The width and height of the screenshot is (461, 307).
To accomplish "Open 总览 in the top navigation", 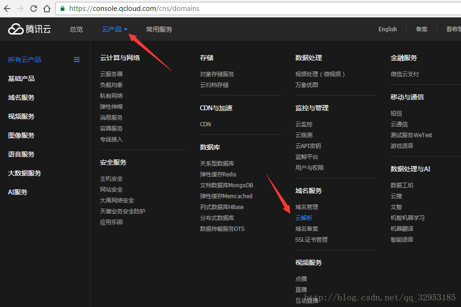I will click(76, 29).
